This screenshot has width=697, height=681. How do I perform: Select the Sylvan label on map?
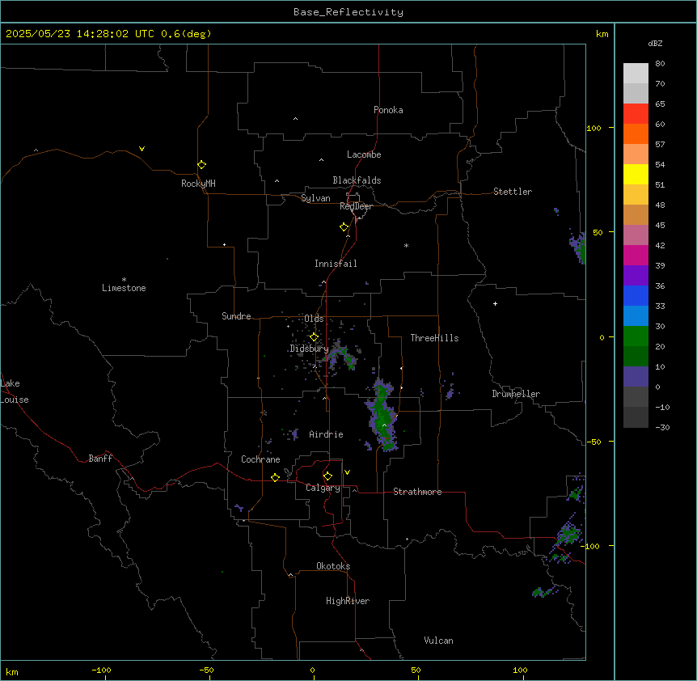click(x=315, y=198)
